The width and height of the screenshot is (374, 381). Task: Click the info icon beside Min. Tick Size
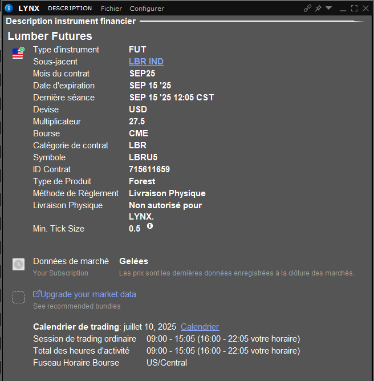pos(150,226)
